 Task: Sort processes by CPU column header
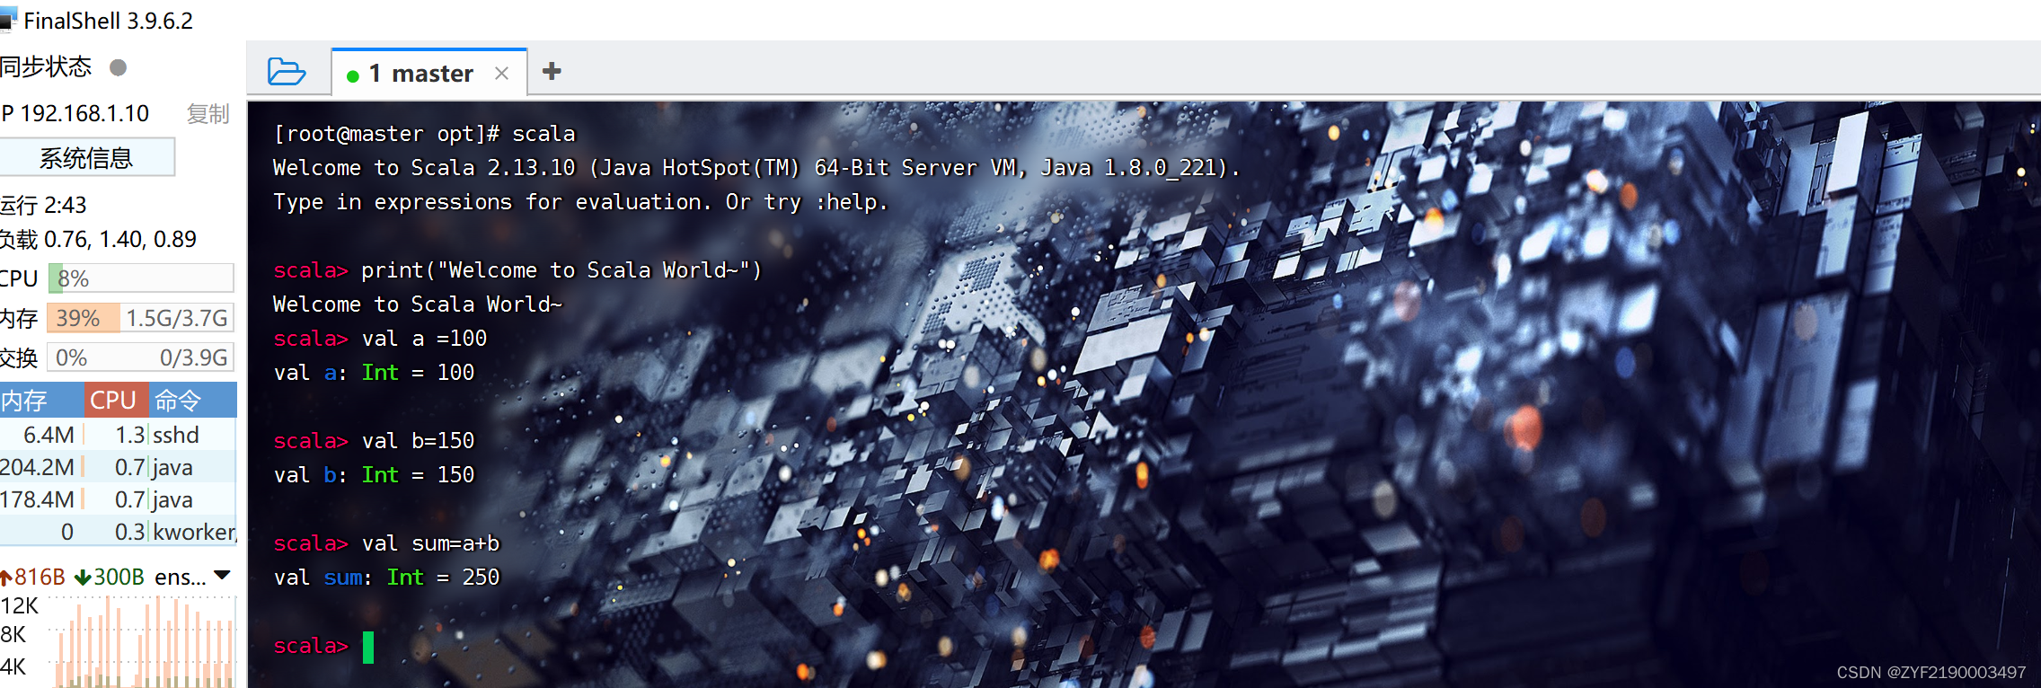tap(115, 400)
